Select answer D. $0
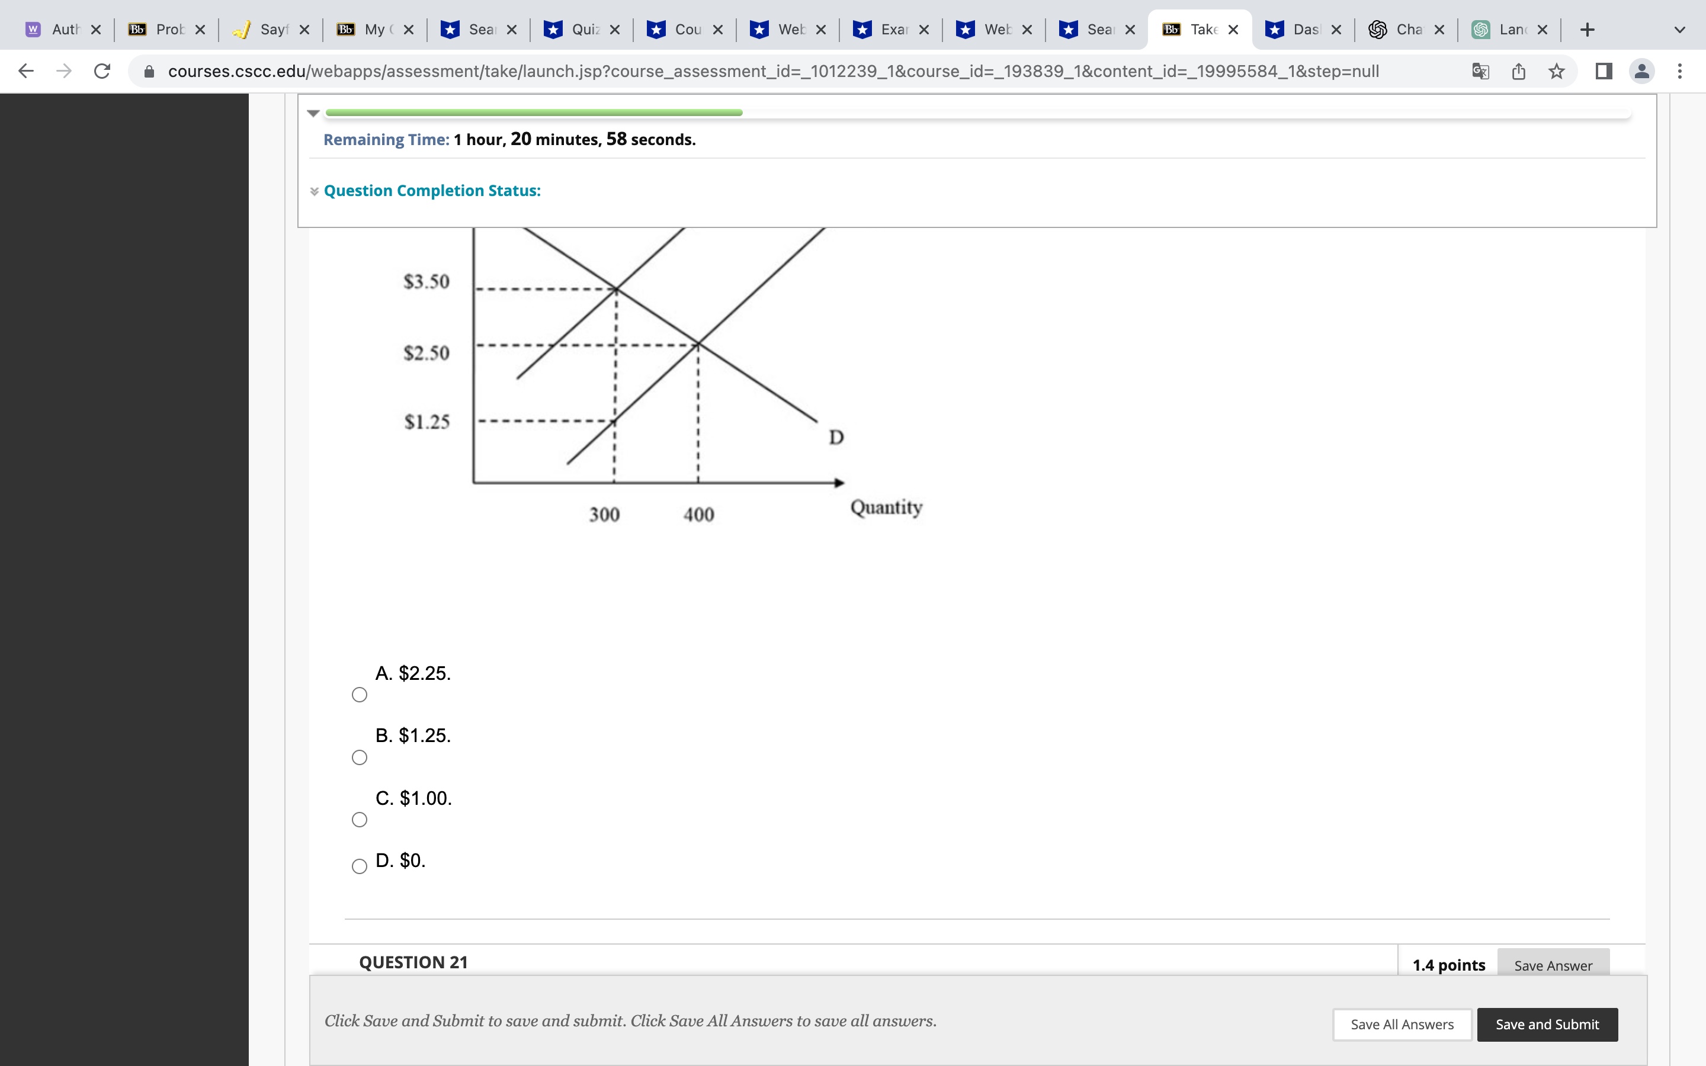This screenshot has height=1066, width=1706. click(359, 866)
